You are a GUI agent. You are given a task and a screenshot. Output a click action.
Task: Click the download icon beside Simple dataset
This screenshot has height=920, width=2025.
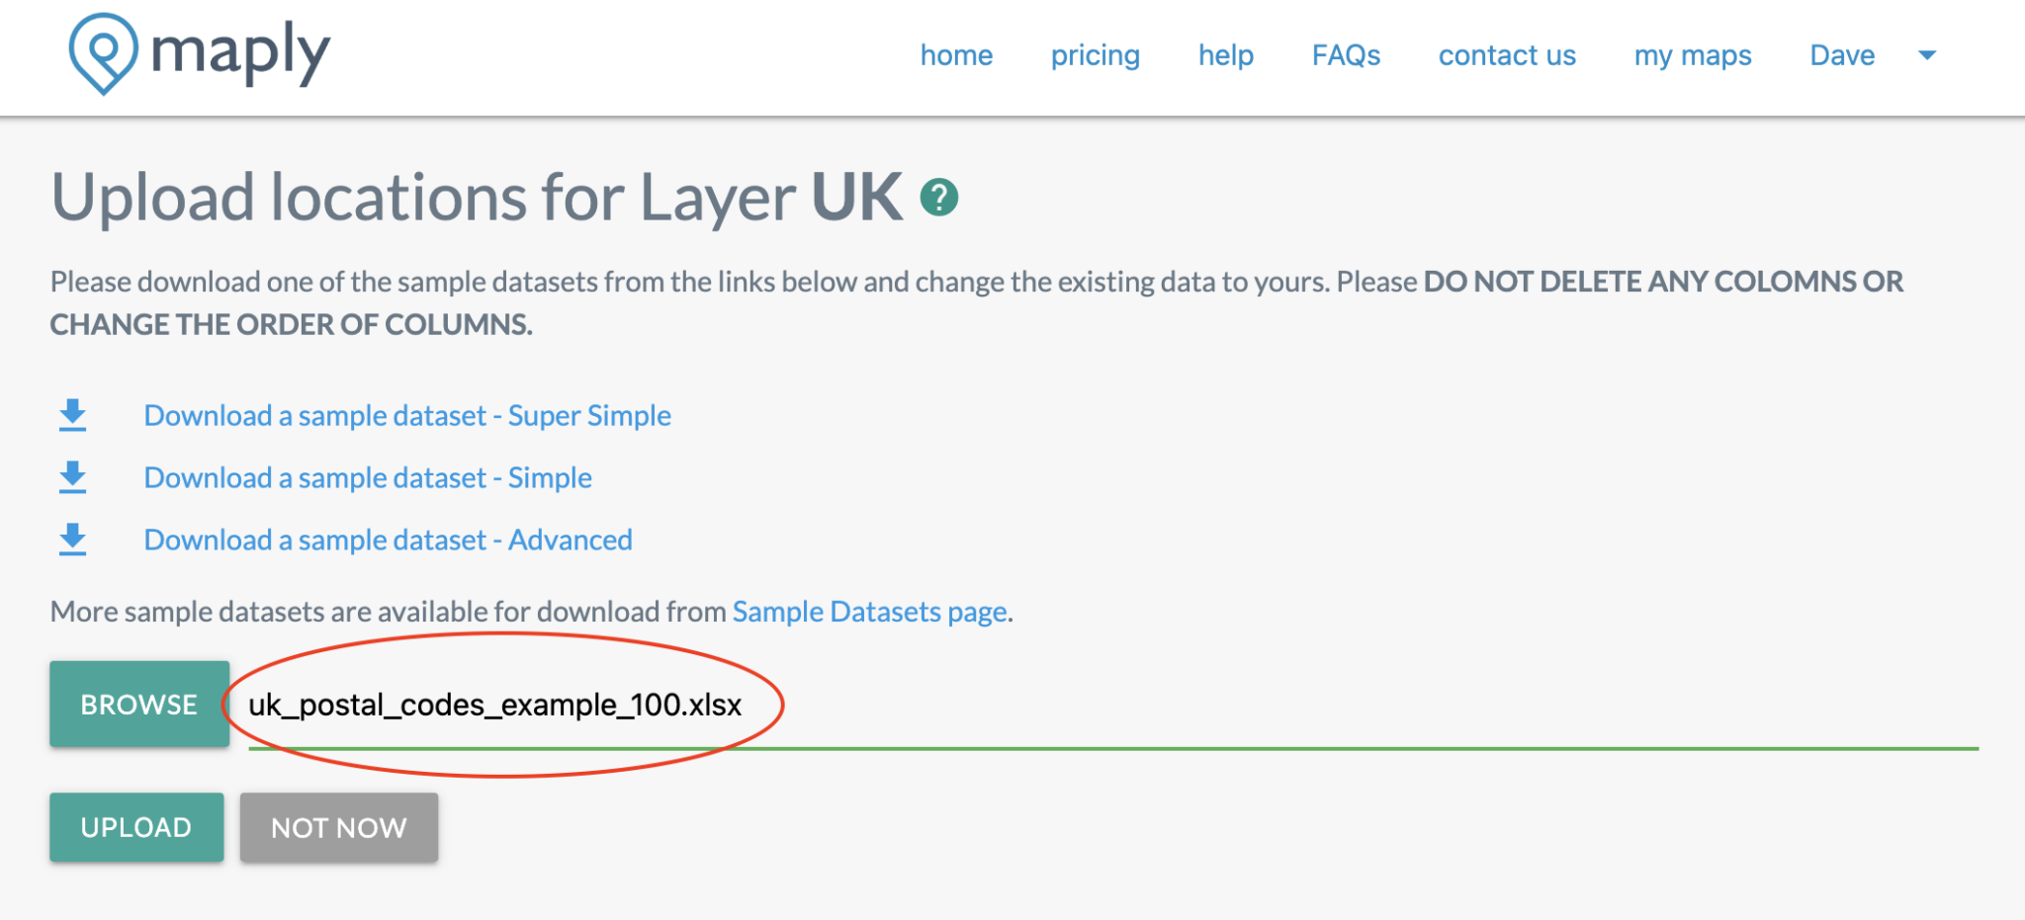pos(70,478)
